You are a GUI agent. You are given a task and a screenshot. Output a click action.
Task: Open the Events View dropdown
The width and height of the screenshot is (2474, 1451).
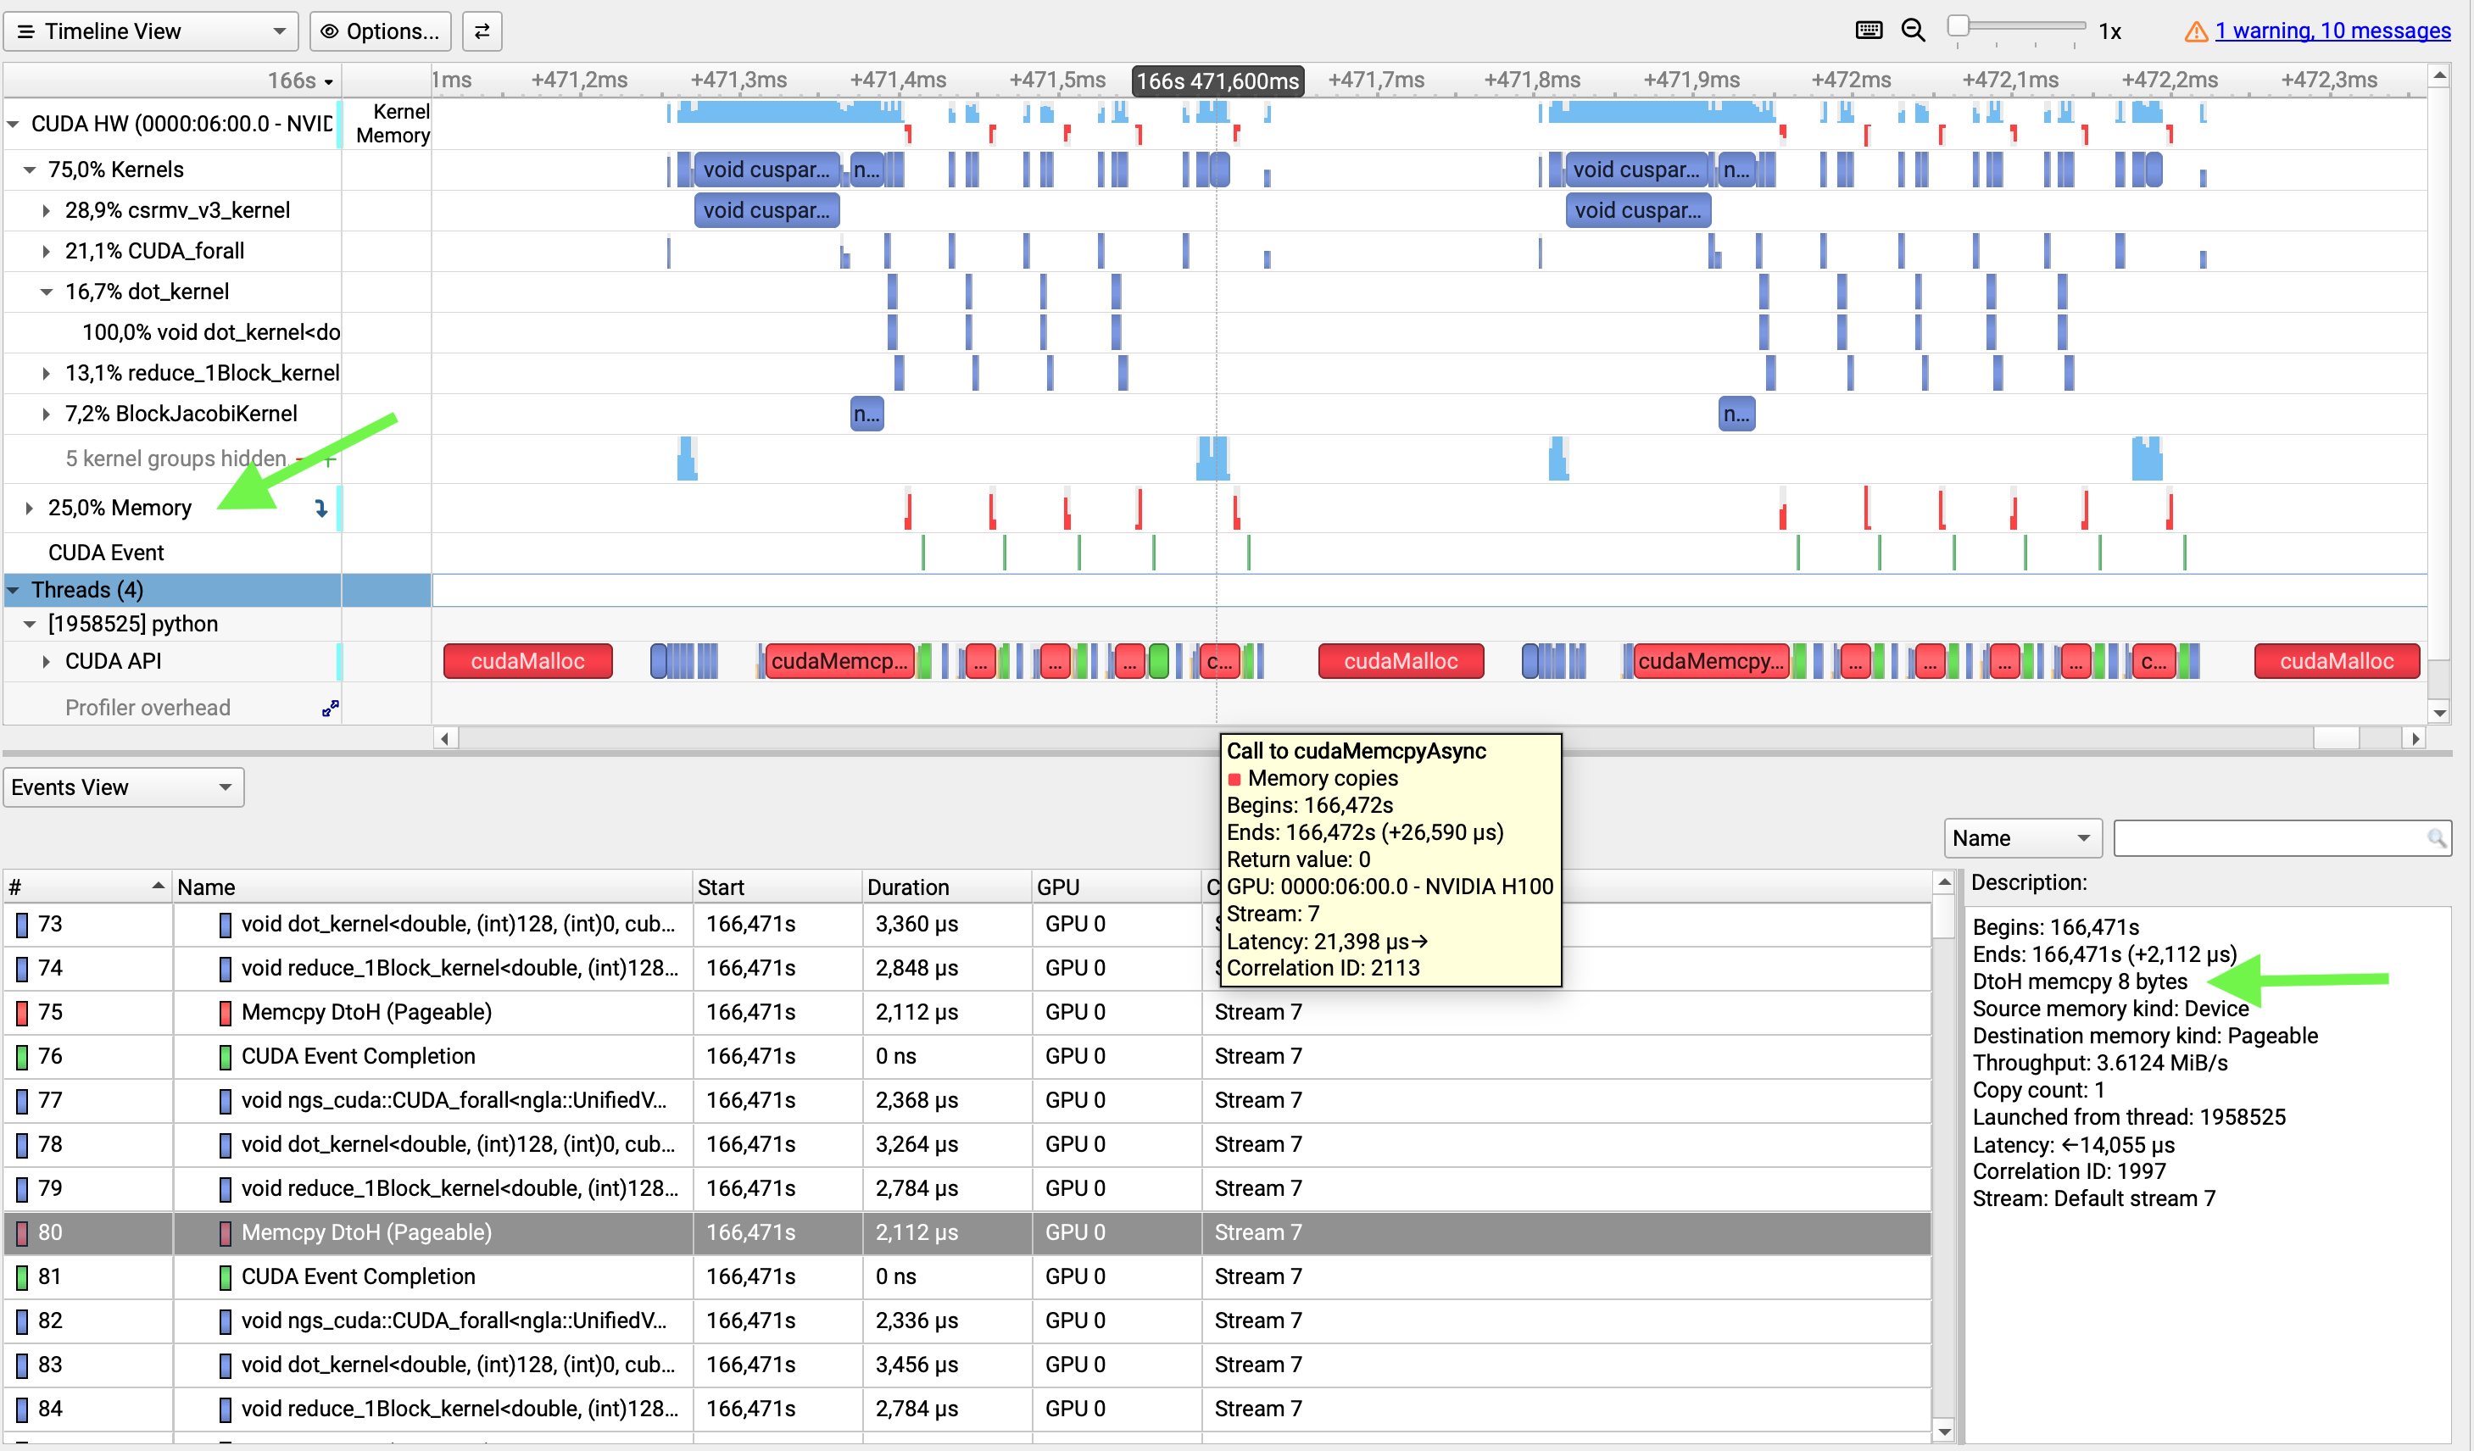click(124, 787)
